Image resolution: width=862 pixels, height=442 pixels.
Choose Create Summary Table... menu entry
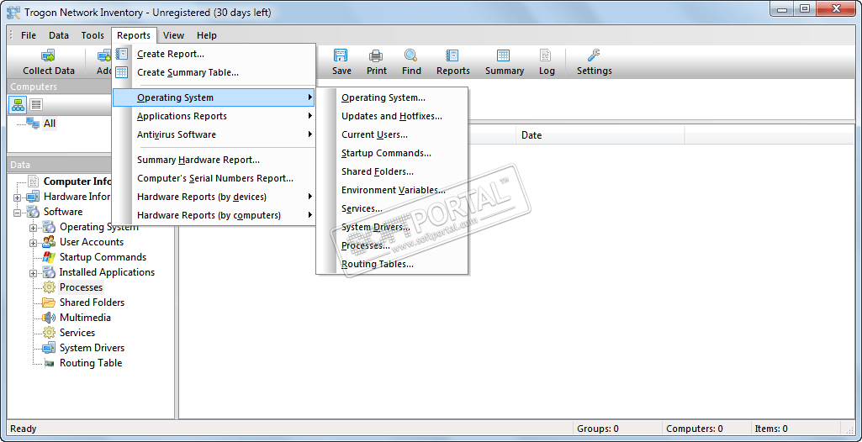coord(214,72)
